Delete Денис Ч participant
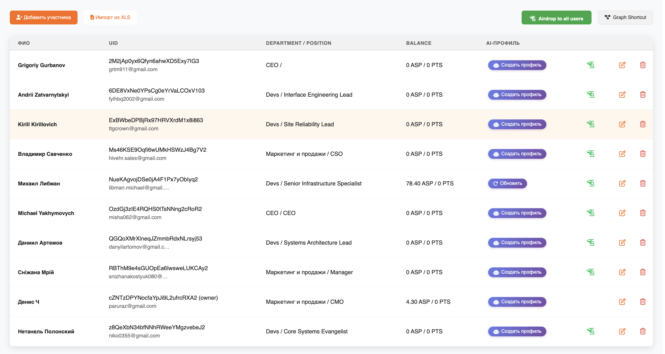The width and height of the screenshot is (665, 354). (x=643, y=302)
